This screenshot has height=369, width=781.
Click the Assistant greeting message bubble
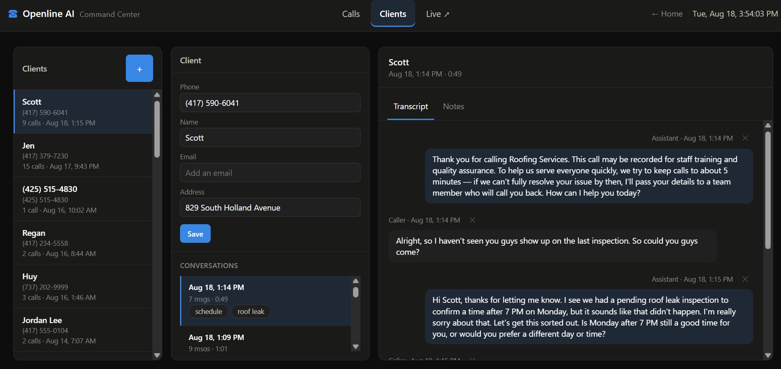pos(589,176)
